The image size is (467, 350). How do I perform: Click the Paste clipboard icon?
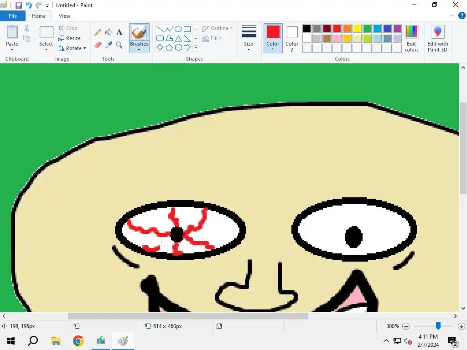(12, 32)
